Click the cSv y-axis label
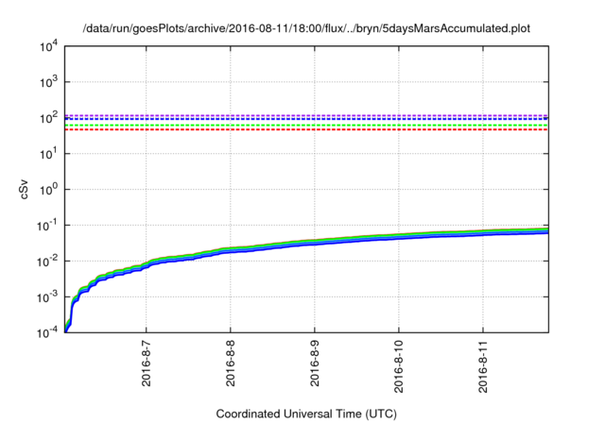Viewport: 605px width, 423px height. tap(25, 189)
